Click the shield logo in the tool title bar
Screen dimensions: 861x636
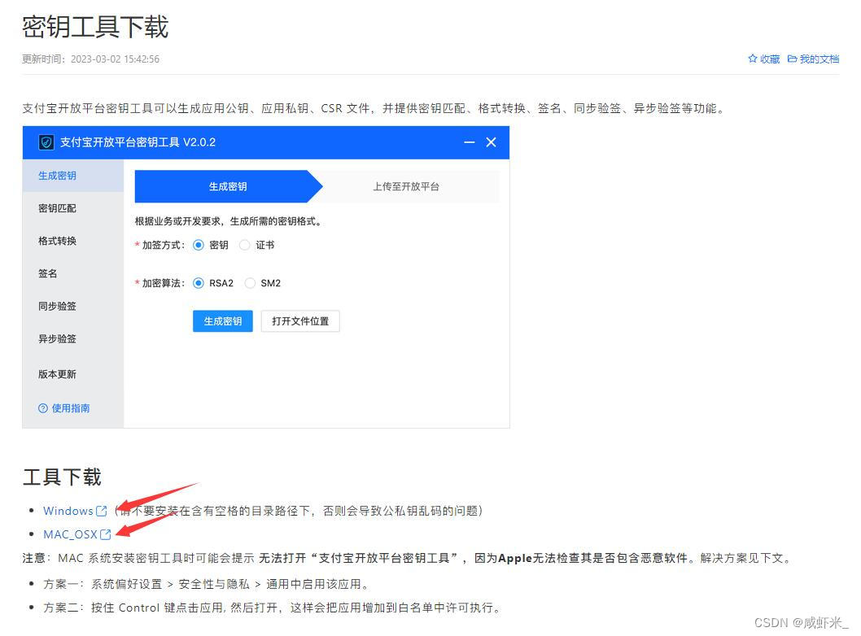pyautogui.click(x=46, y=142)
